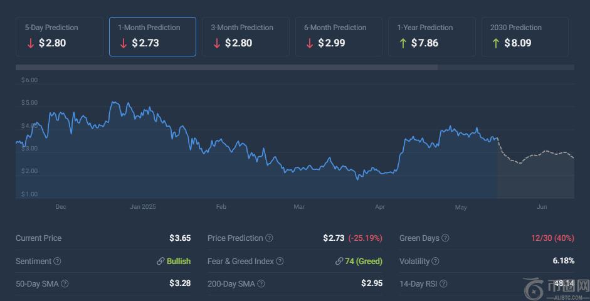The height and width of the screenshot is (301, 590).
Task: Click the chart range bar above the graph
Action: tap(227, 67)
